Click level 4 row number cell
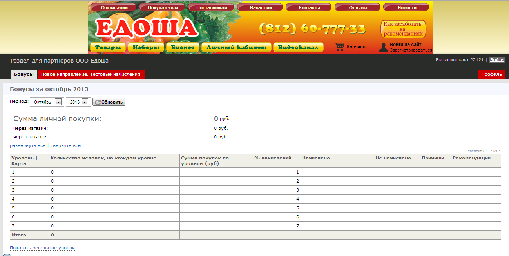This screenshot has height=256, width=509. tap(30, 199)
